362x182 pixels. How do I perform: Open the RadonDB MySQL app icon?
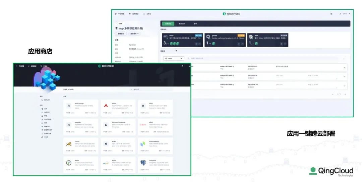[x=143, y=144]
